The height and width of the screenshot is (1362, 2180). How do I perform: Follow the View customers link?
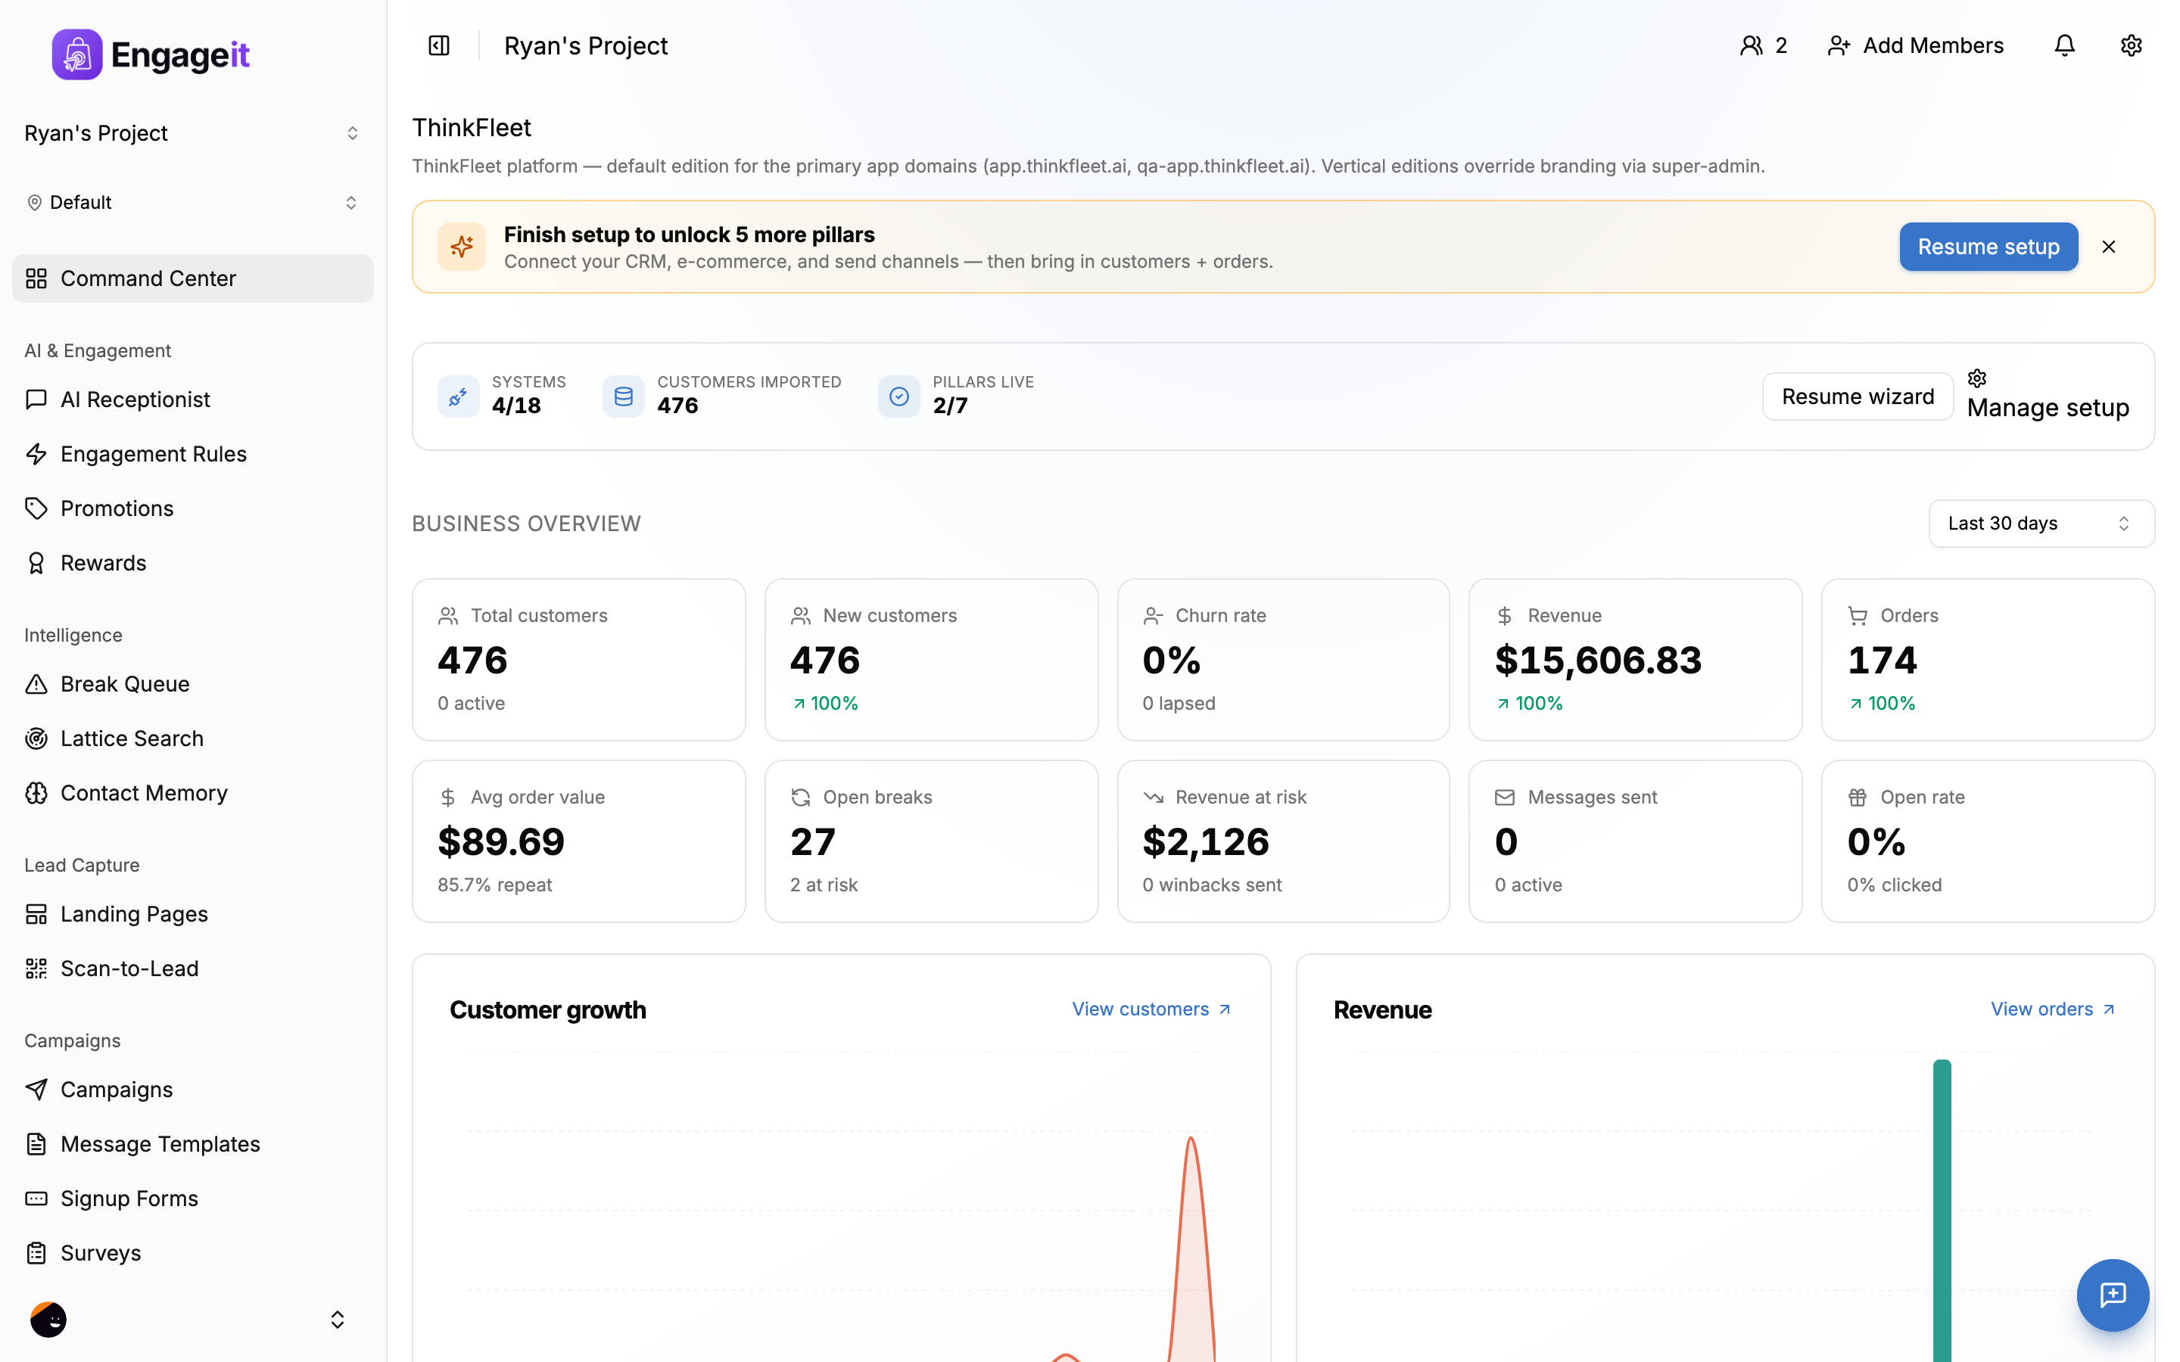(x=1151, y=1010)
